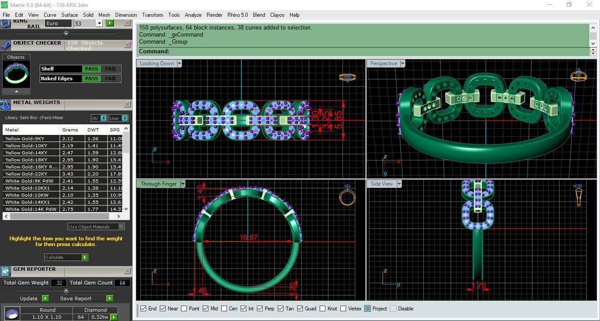Enable the Knot osnap checkbox
Viewport: 600px width, 321px height.
(x=323, y=309)
